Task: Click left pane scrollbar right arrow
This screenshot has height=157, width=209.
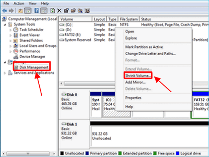Action: (54, 154)
